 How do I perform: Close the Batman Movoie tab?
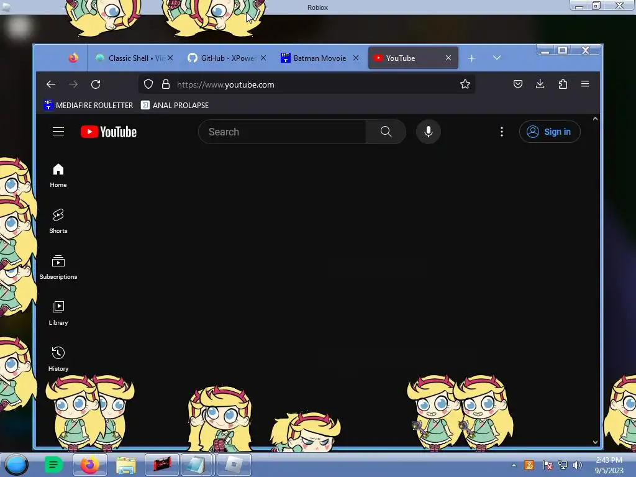tap(356, 58)
